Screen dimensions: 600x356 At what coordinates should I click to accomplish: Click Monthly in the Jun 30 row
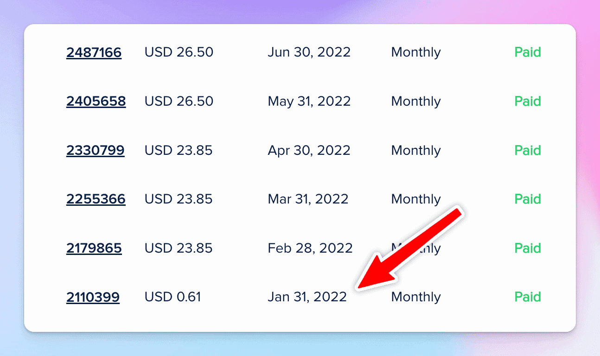coord(416,52)
